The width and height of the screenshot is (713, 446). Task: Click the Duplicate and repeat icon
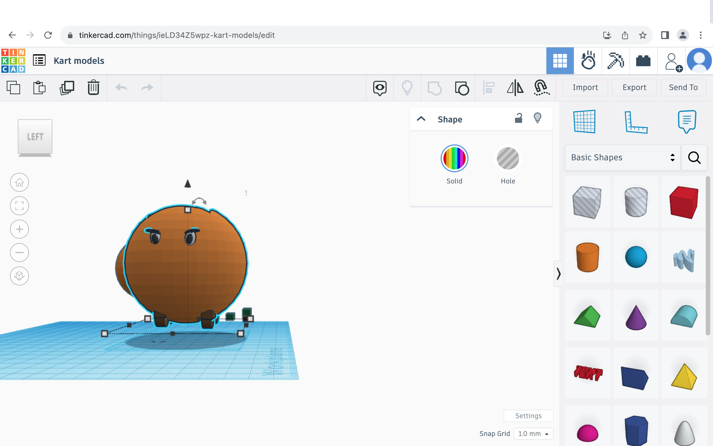(67, 88)
